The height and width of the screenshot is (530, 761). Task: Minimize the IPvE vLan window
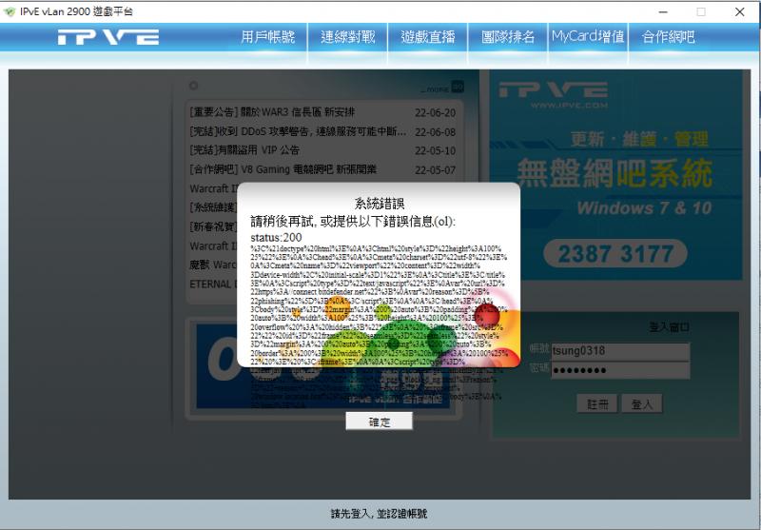(663, 11)
